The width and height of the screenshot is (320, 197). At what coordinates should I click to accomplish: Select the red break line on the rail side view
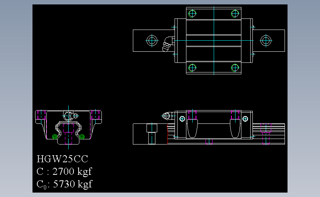click(x=167, y=134)
